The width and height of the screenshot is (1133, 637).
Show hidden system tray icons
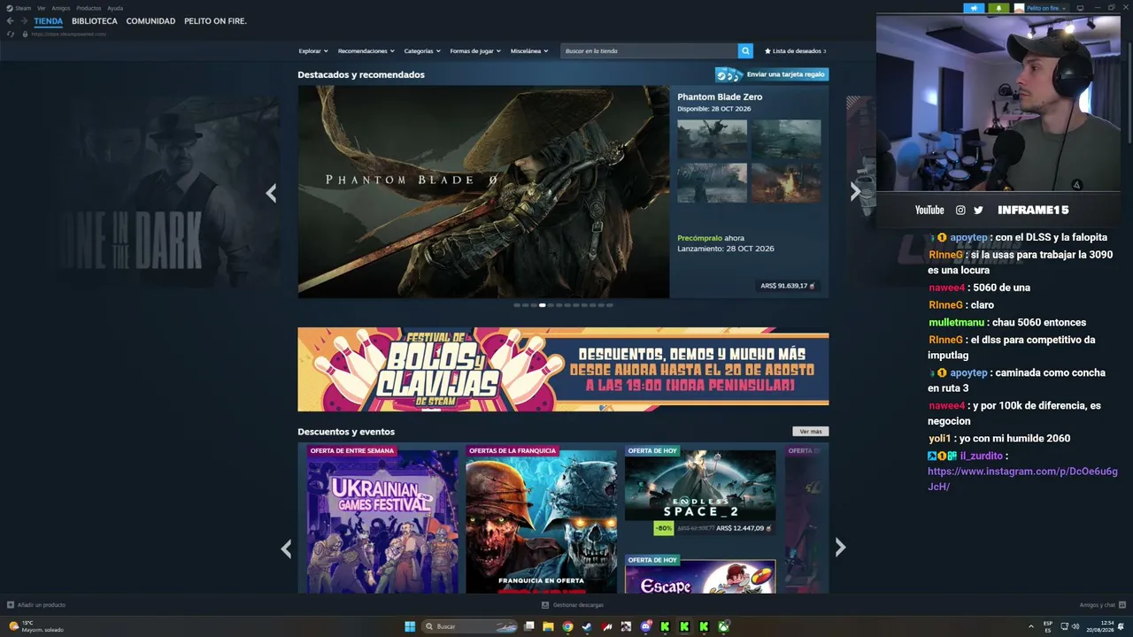click(x=1030, y=626)
